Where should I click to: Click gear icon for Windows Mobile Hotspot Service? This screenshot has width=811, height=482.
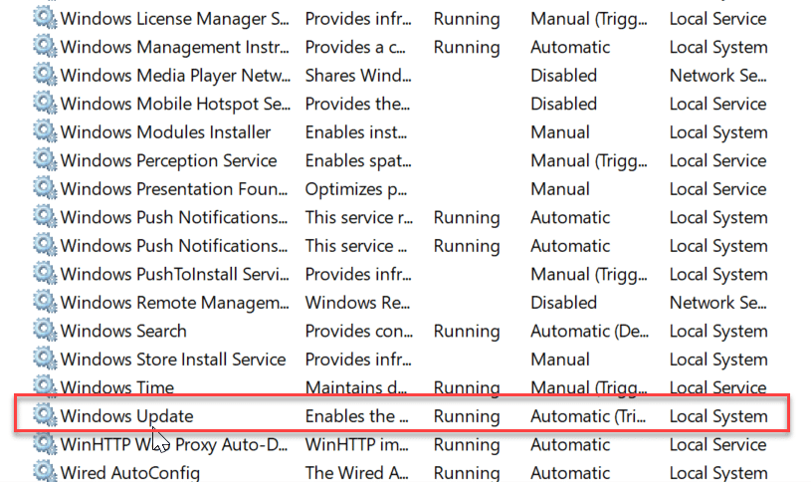pyautogui.click(x=45, y=104)
